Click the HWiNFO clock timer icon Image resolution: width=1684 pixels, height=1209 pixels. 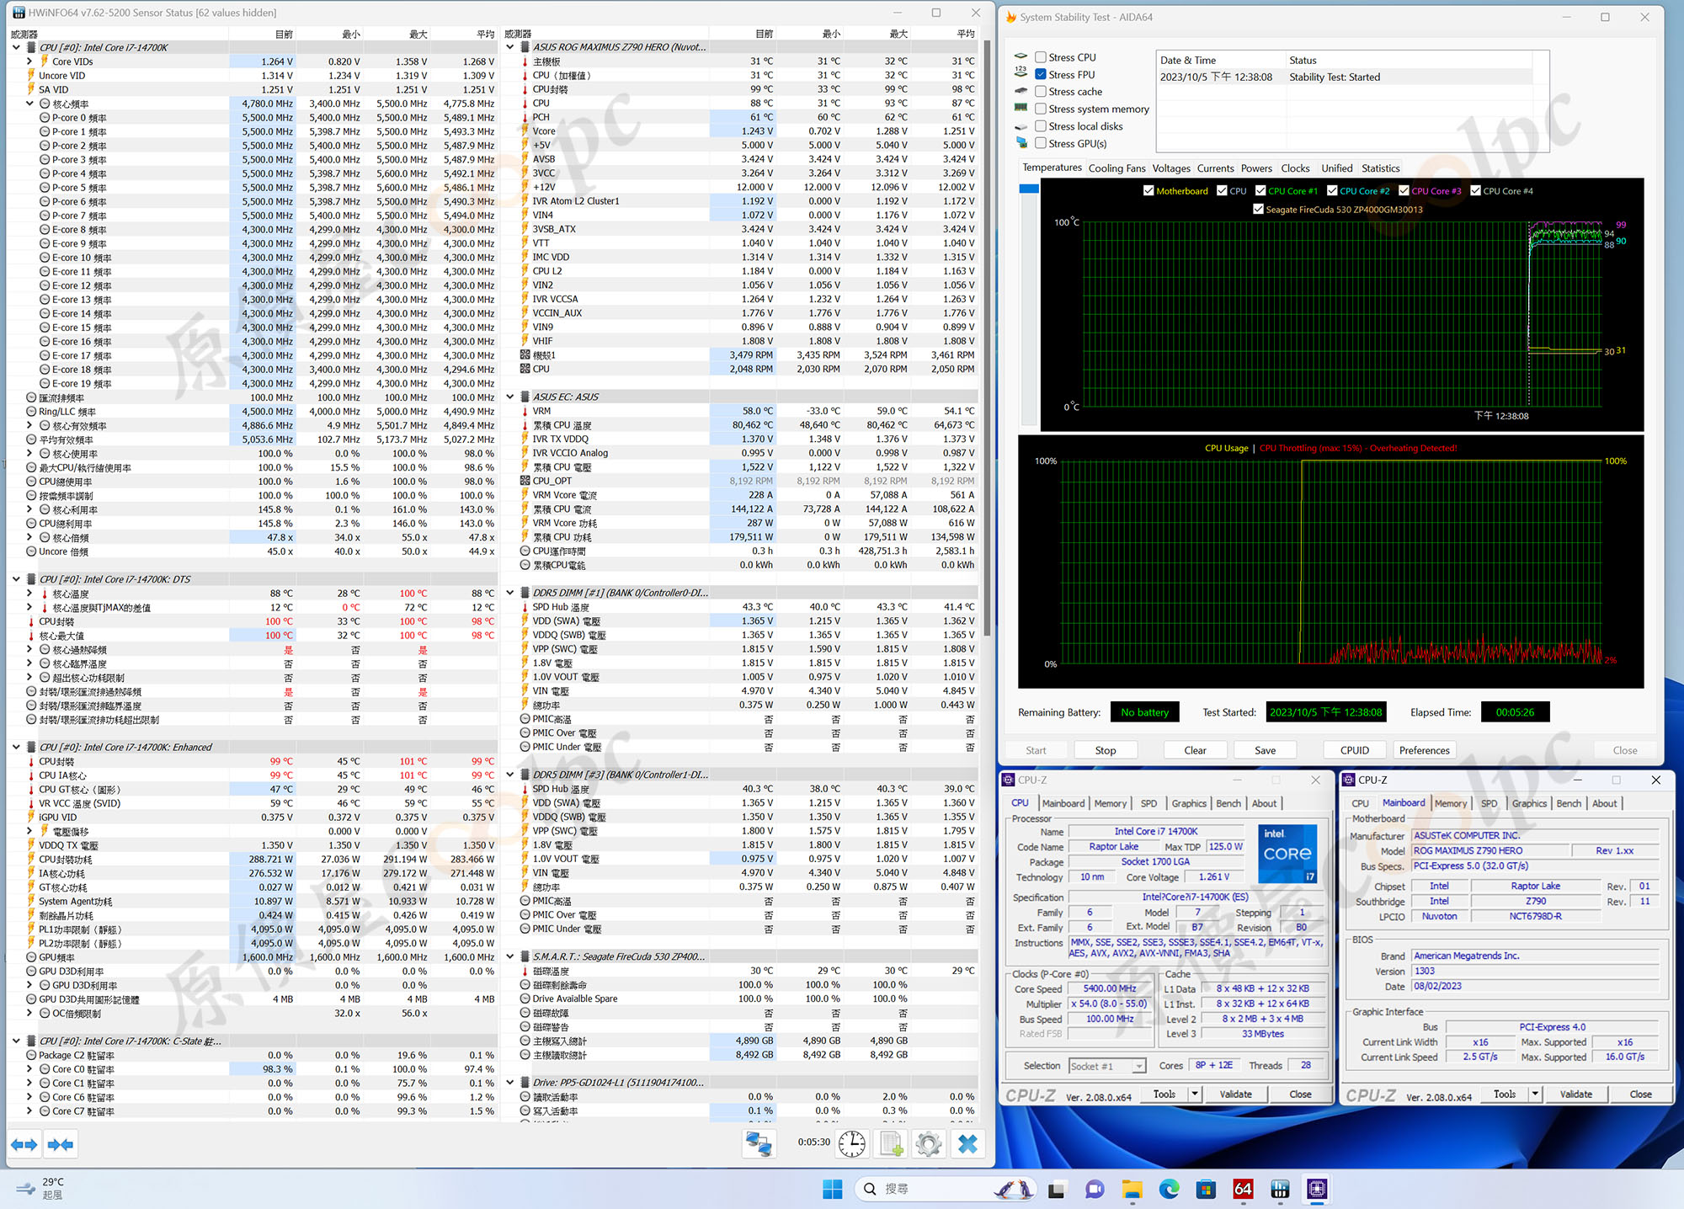click(x=852, y=1143)
